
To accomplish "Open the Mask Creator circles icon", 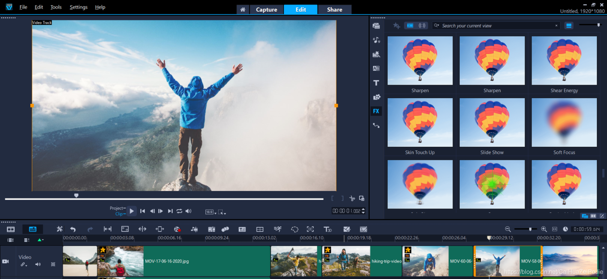I will (225, 229).
